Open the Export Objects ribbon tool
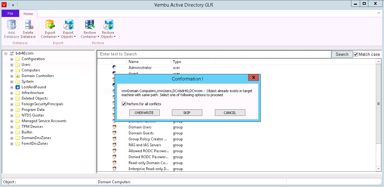This screenshot has width=384, height=187. (x=68, y=29)
